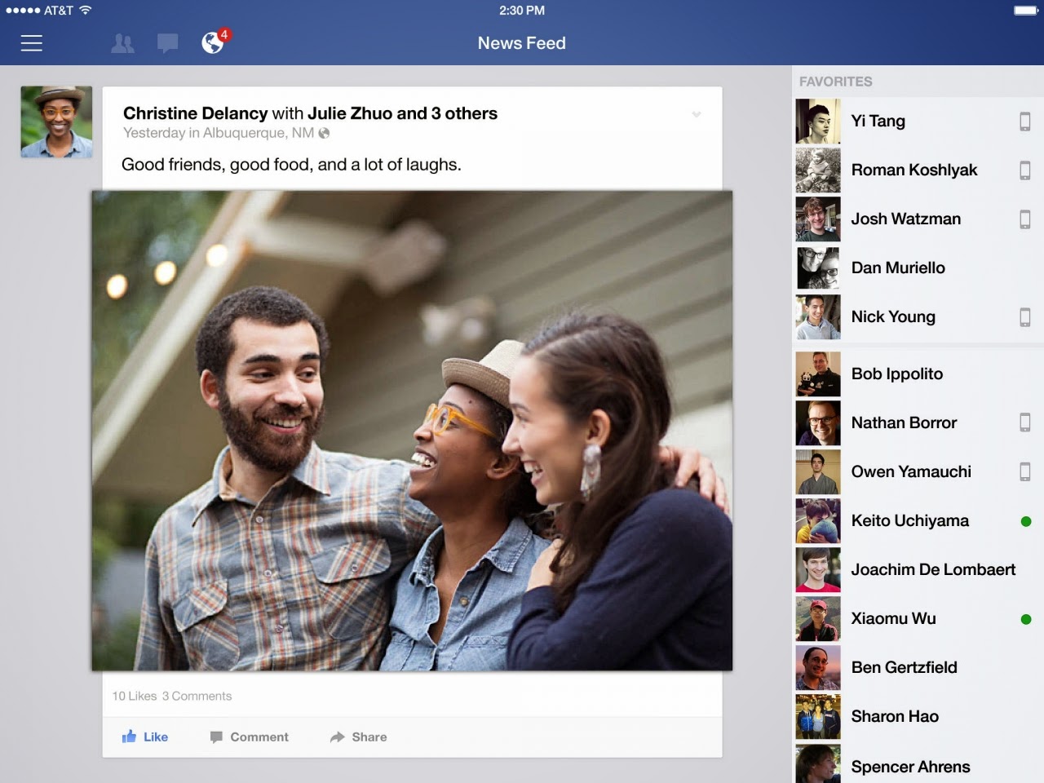Open Christine Delancy's profile picture

pyautogui.click(x=55, y=121)
